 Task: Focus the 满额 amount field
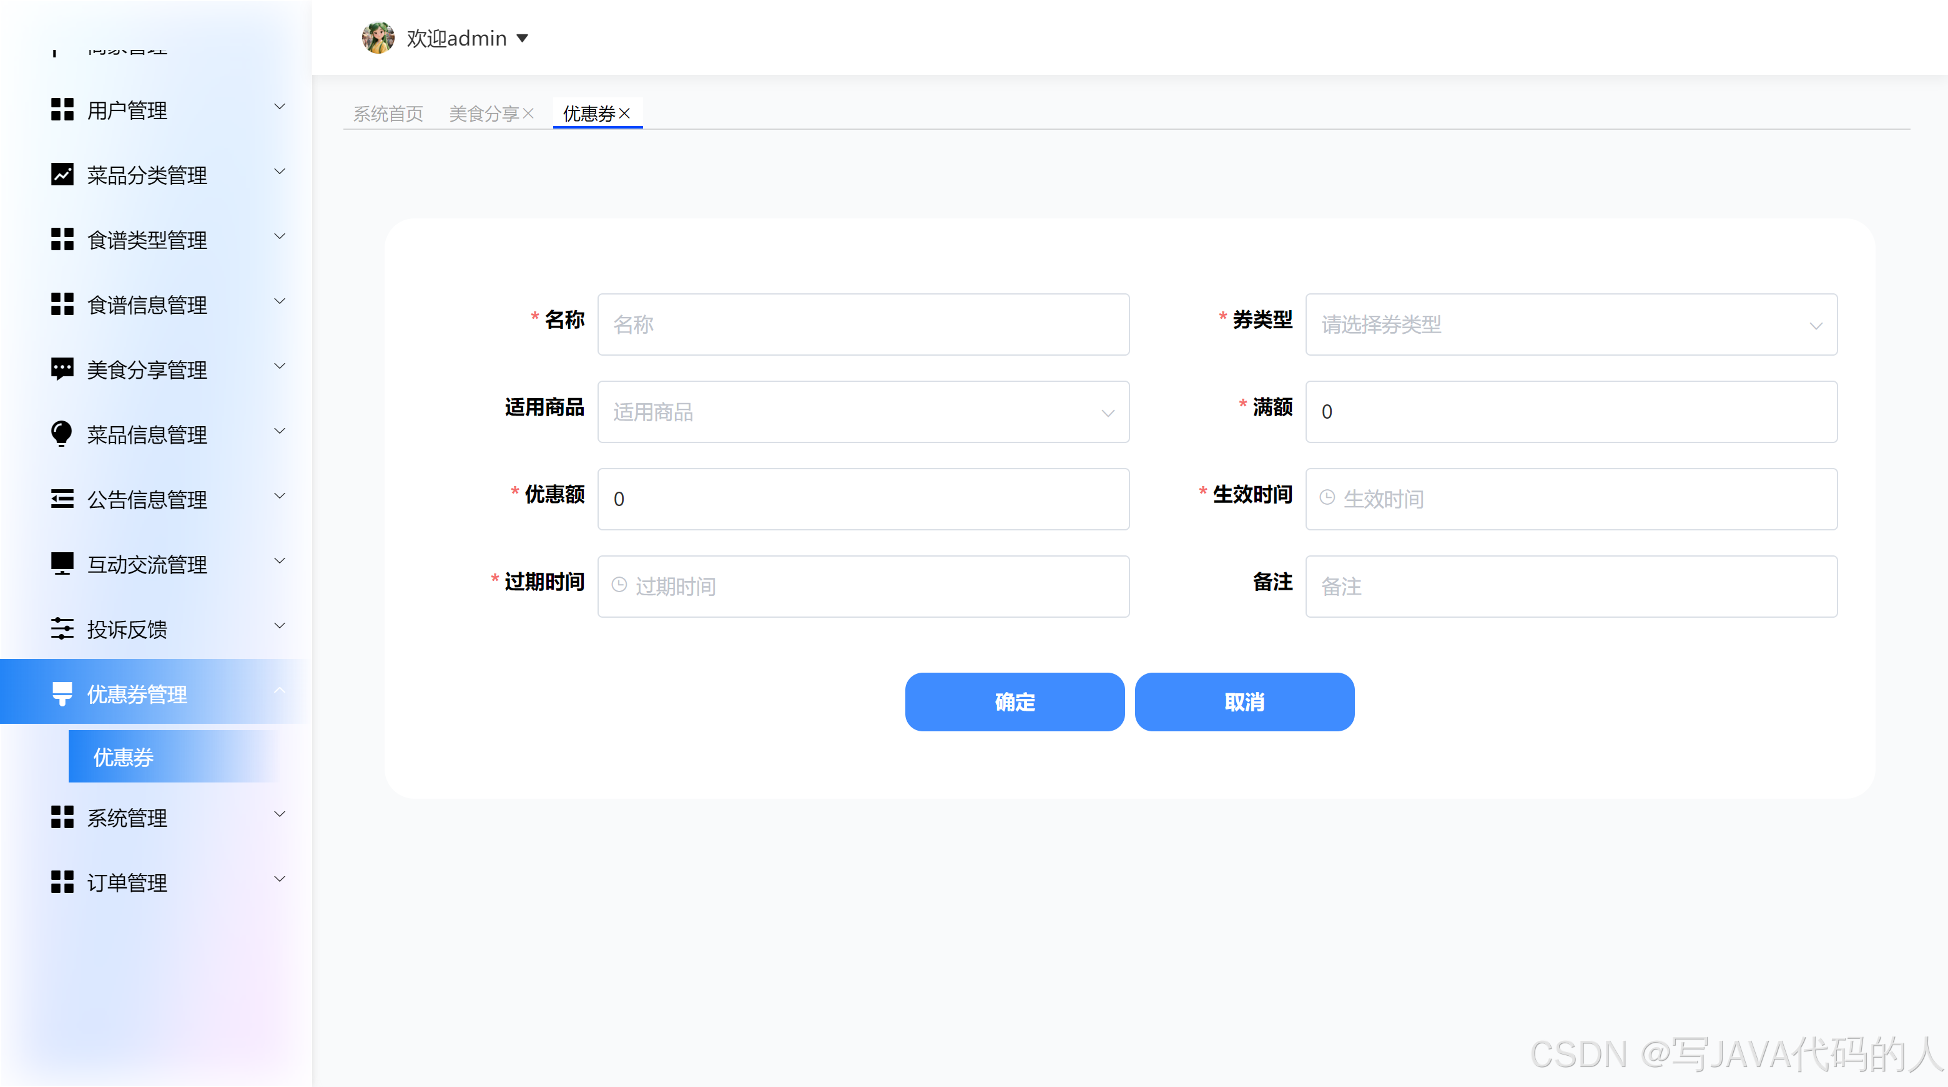coord(1572,412)
